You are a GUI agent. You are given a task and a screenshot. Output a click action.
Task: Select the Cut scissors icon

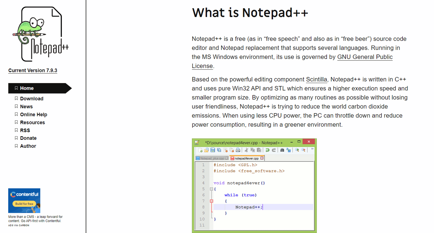[247, 150]
